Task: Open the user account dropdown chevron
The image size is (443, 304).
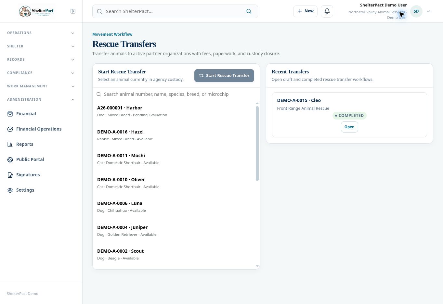Action: (x=428, y=11)
